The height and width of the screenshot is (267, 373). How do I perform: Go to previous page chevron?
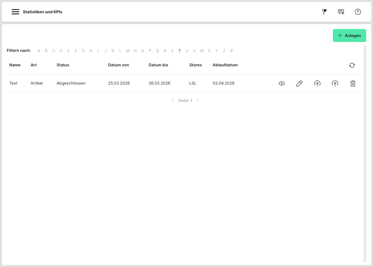173,100
